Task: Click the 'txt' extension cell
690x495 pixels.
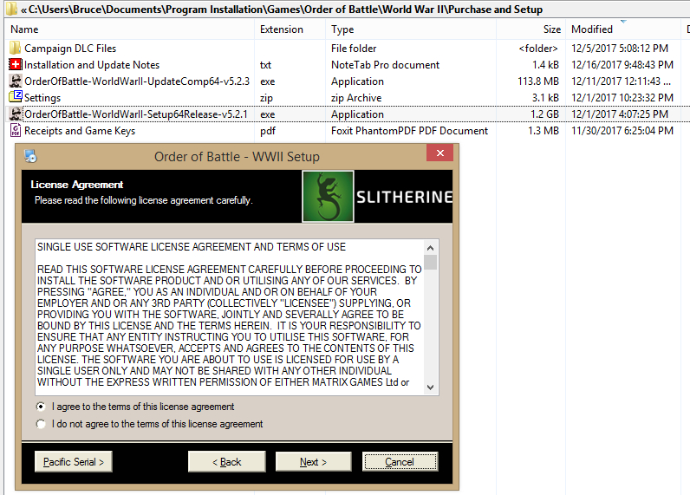Action: pyautogui.click(x=265, y=65)
